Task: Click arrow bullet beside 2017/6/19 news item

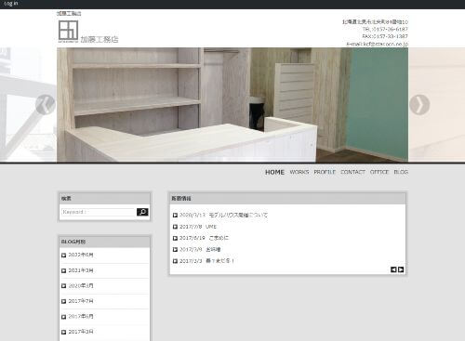Action: pyautogui.click(x=175, y=238)
